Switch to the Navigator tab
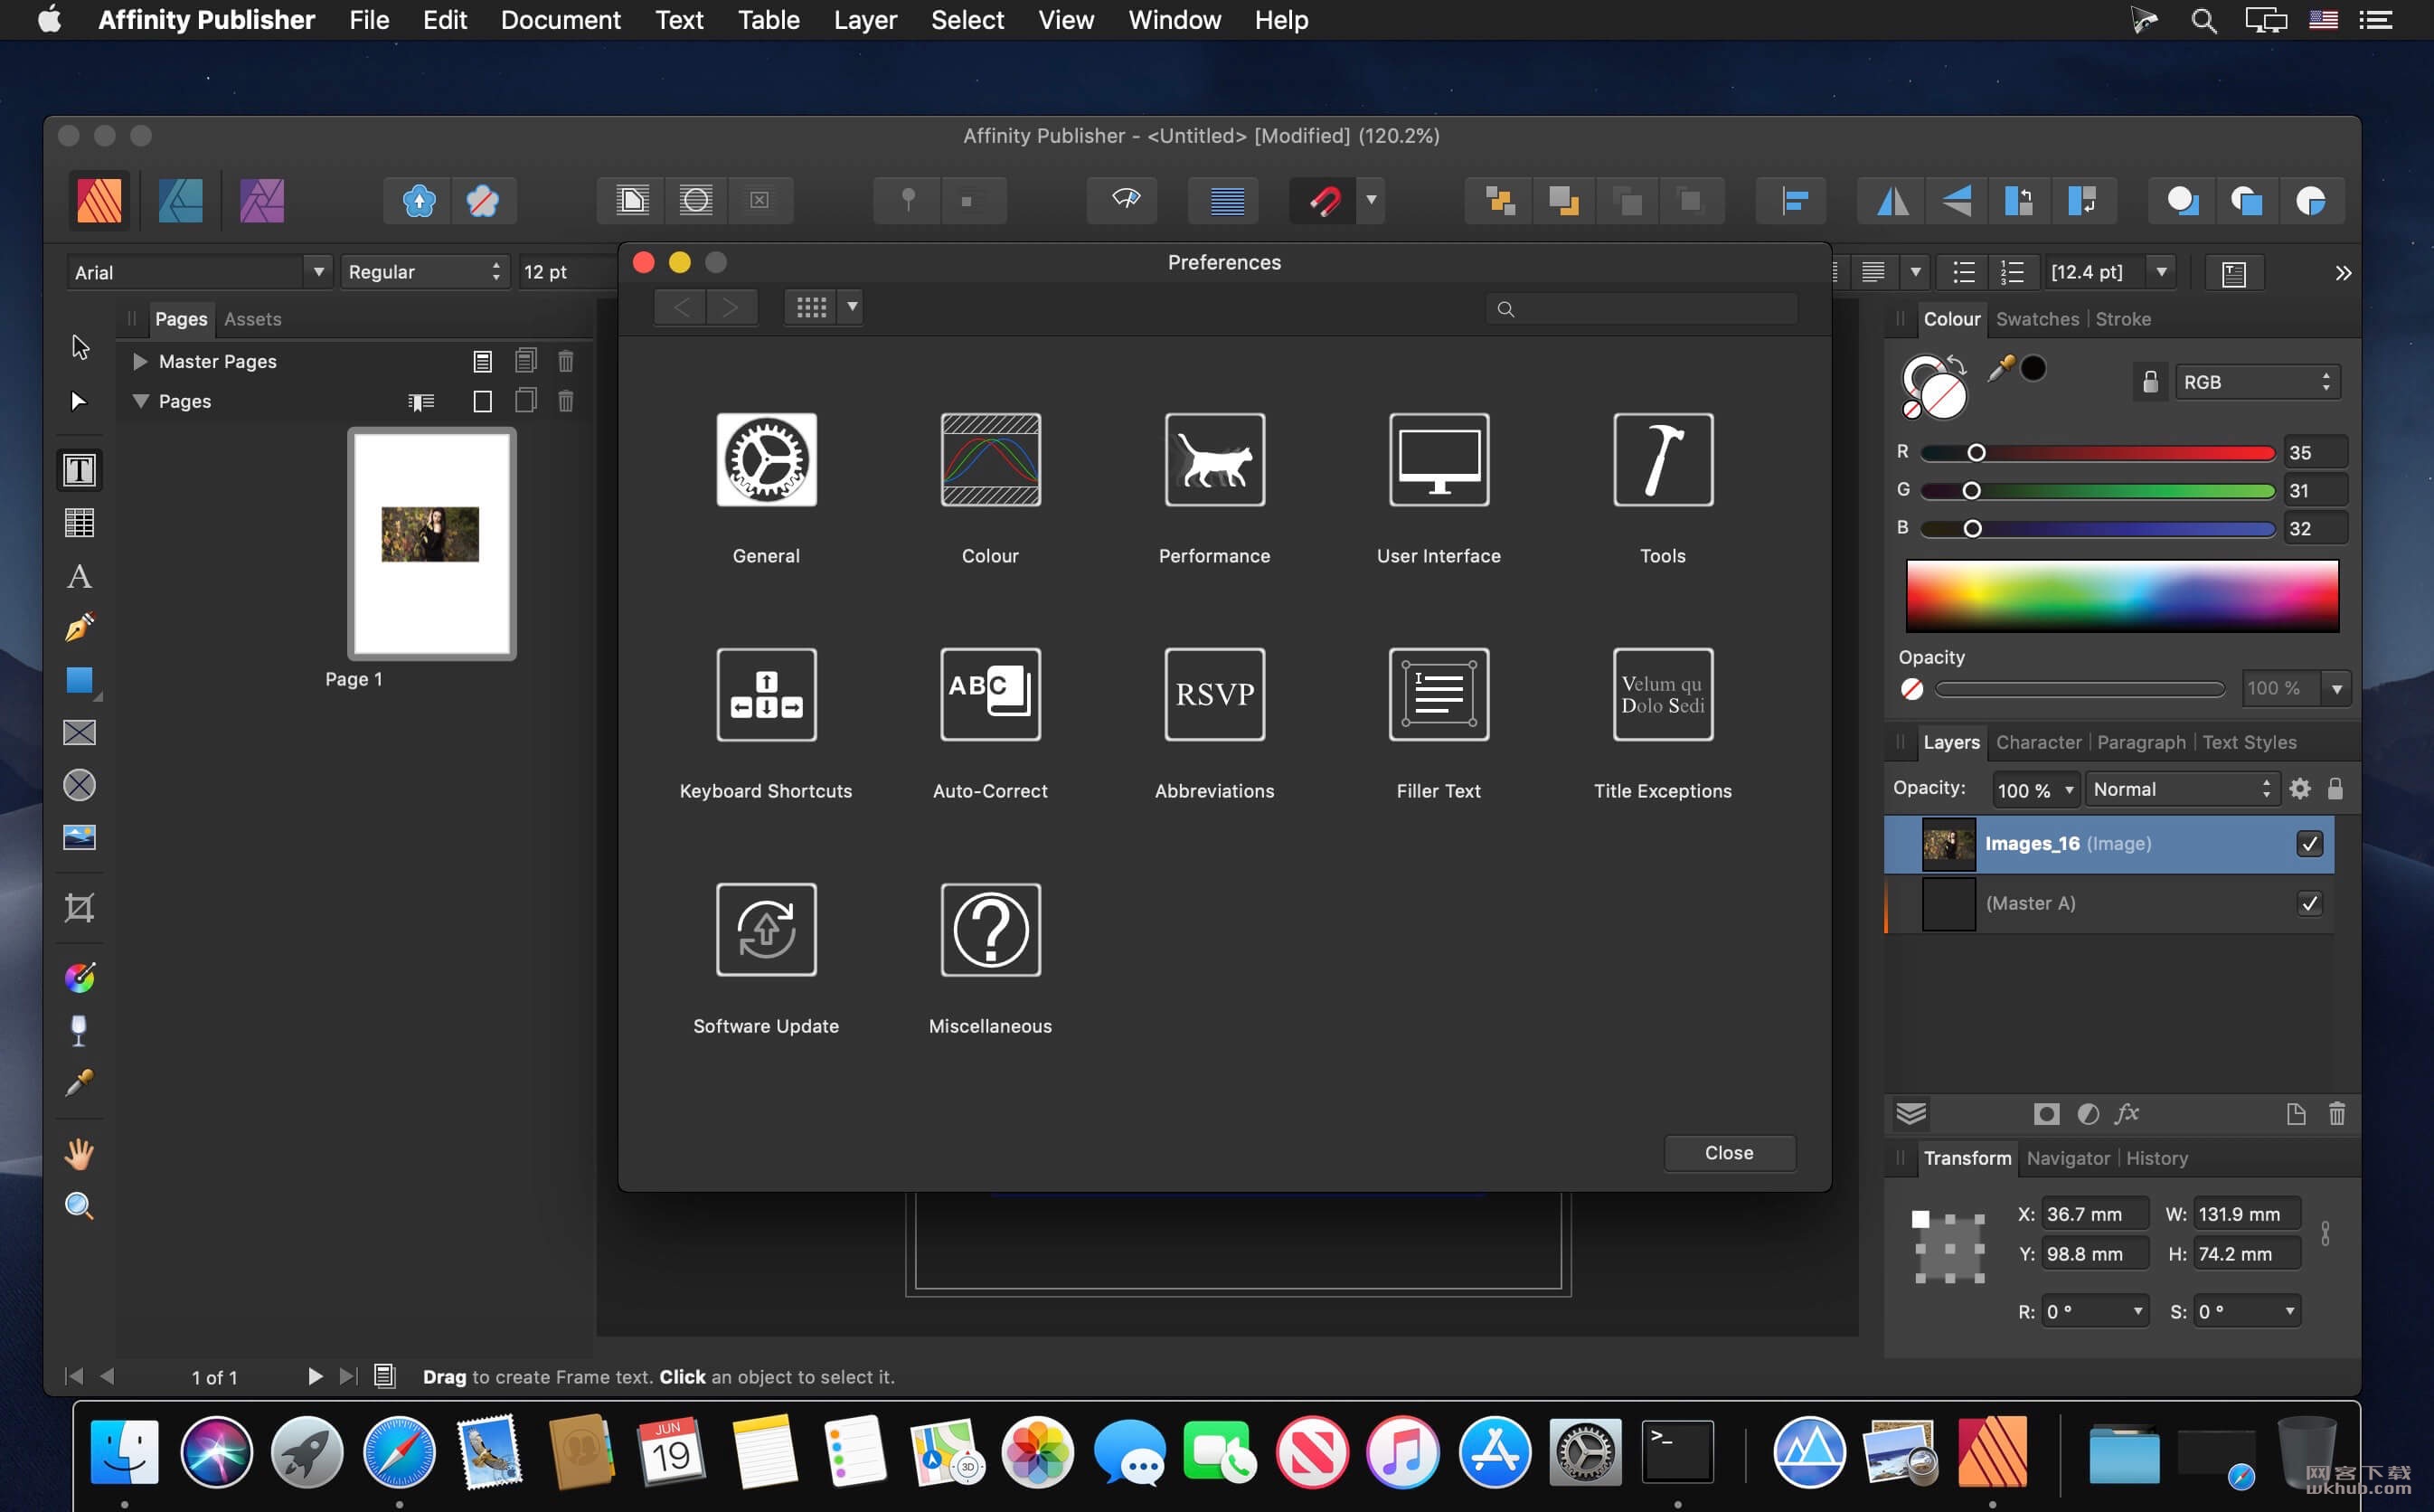This screenshot has width=2434, height=1512. (2067, 1158)
